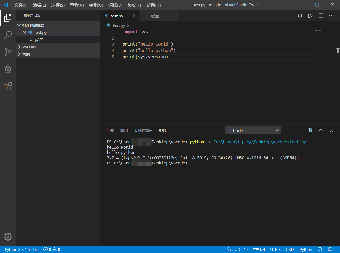Open the Manage gear icon
340x253 pixels.
(8, 236)
